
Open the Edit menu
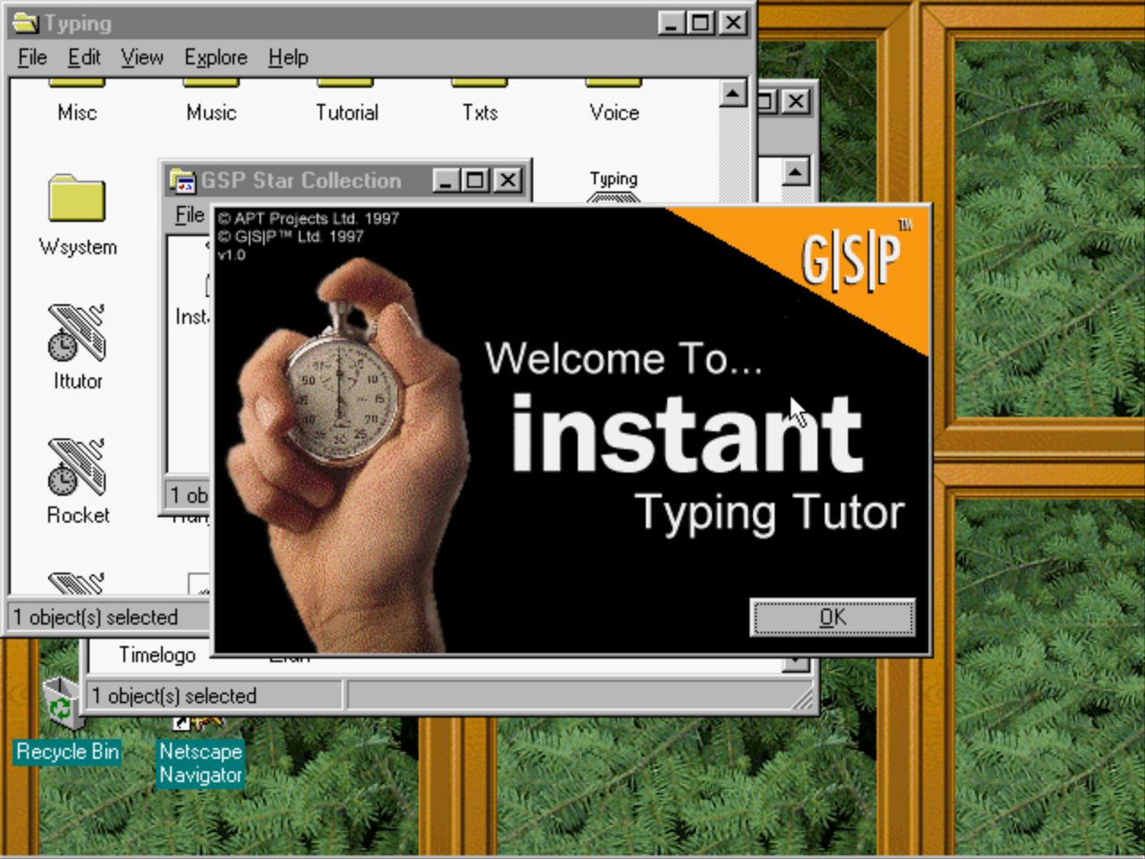[x=84, y=57]
